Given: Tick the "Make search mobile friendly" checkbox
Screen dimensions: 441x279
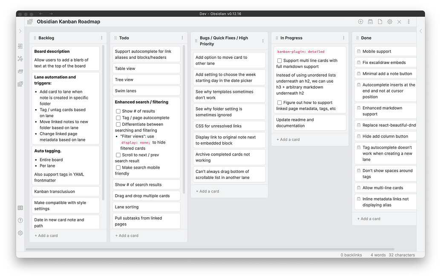Looking at the screenshot, I should [x=118, y=167].
